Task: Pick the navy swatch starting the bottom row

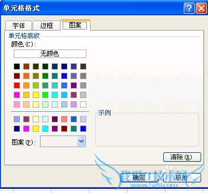Action: (17, 129)
